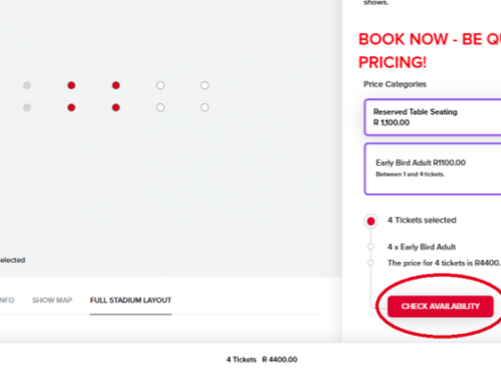Click the unavailable grey seat in bottom row

tap(27, 107)
